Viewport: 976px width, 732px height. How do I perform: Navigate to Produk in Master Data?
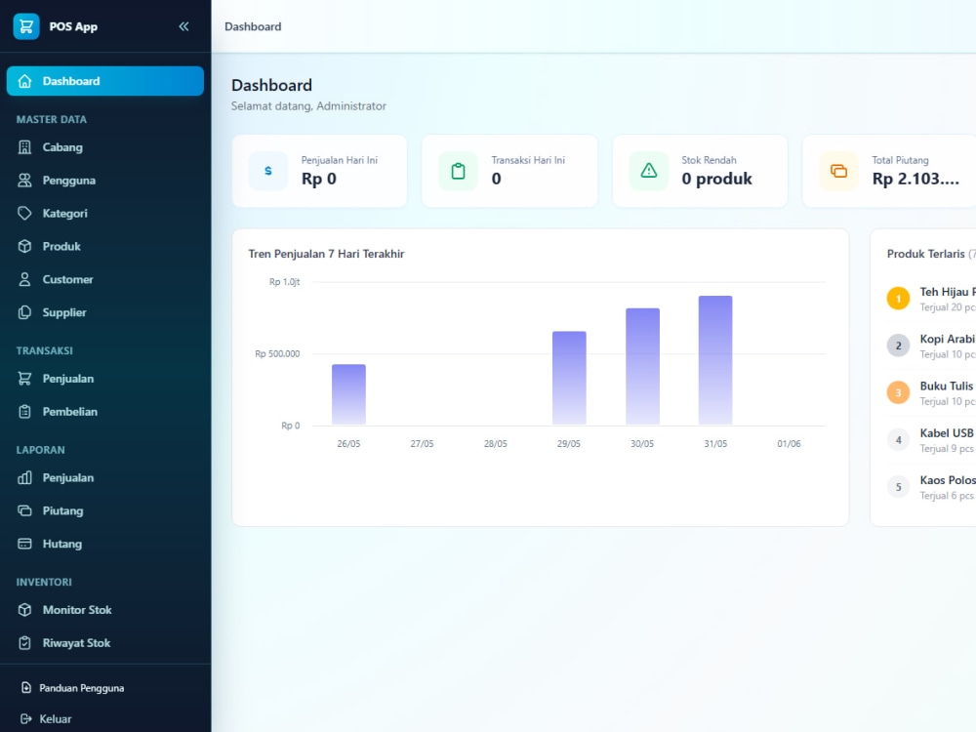[105, 247]
